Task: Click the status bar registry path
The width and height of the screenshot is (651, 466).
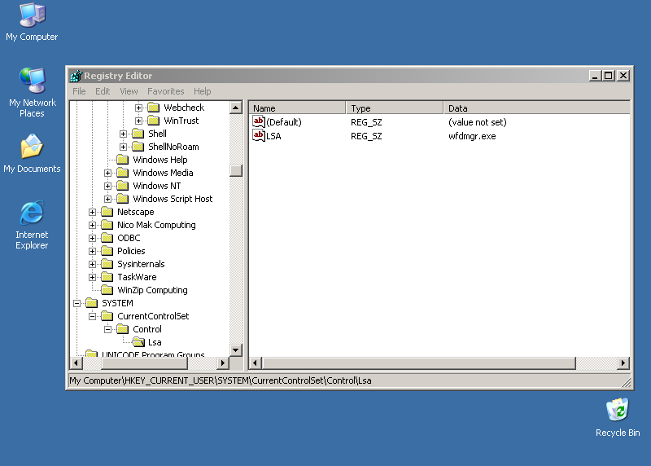Action: [221, 380]
